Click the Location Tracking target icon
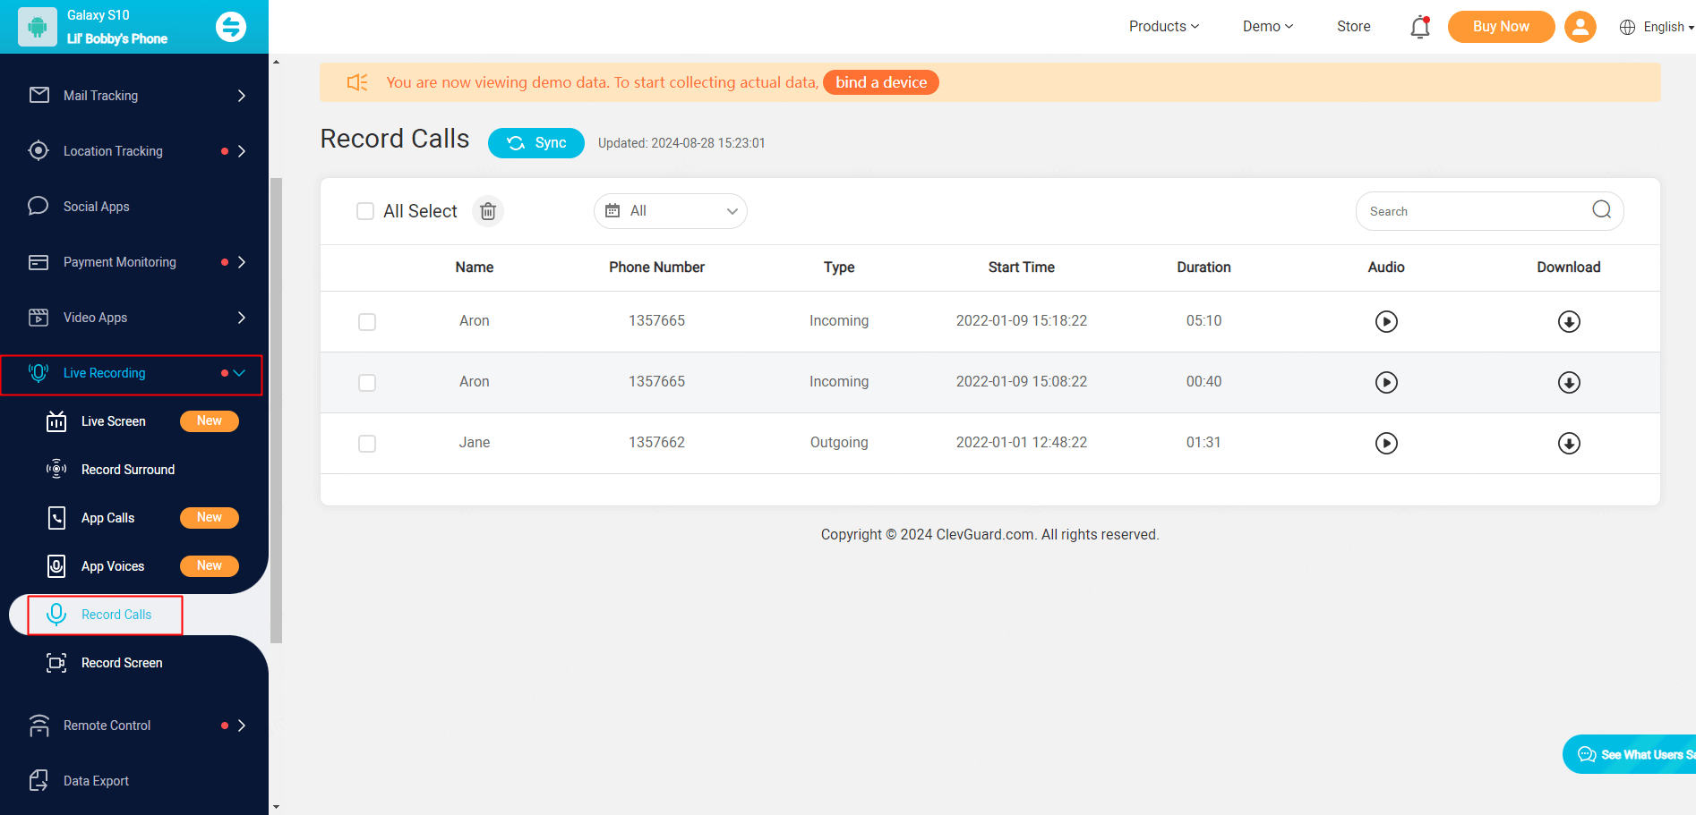This screenshot has width=1696, height=815. tap(39, 150)
